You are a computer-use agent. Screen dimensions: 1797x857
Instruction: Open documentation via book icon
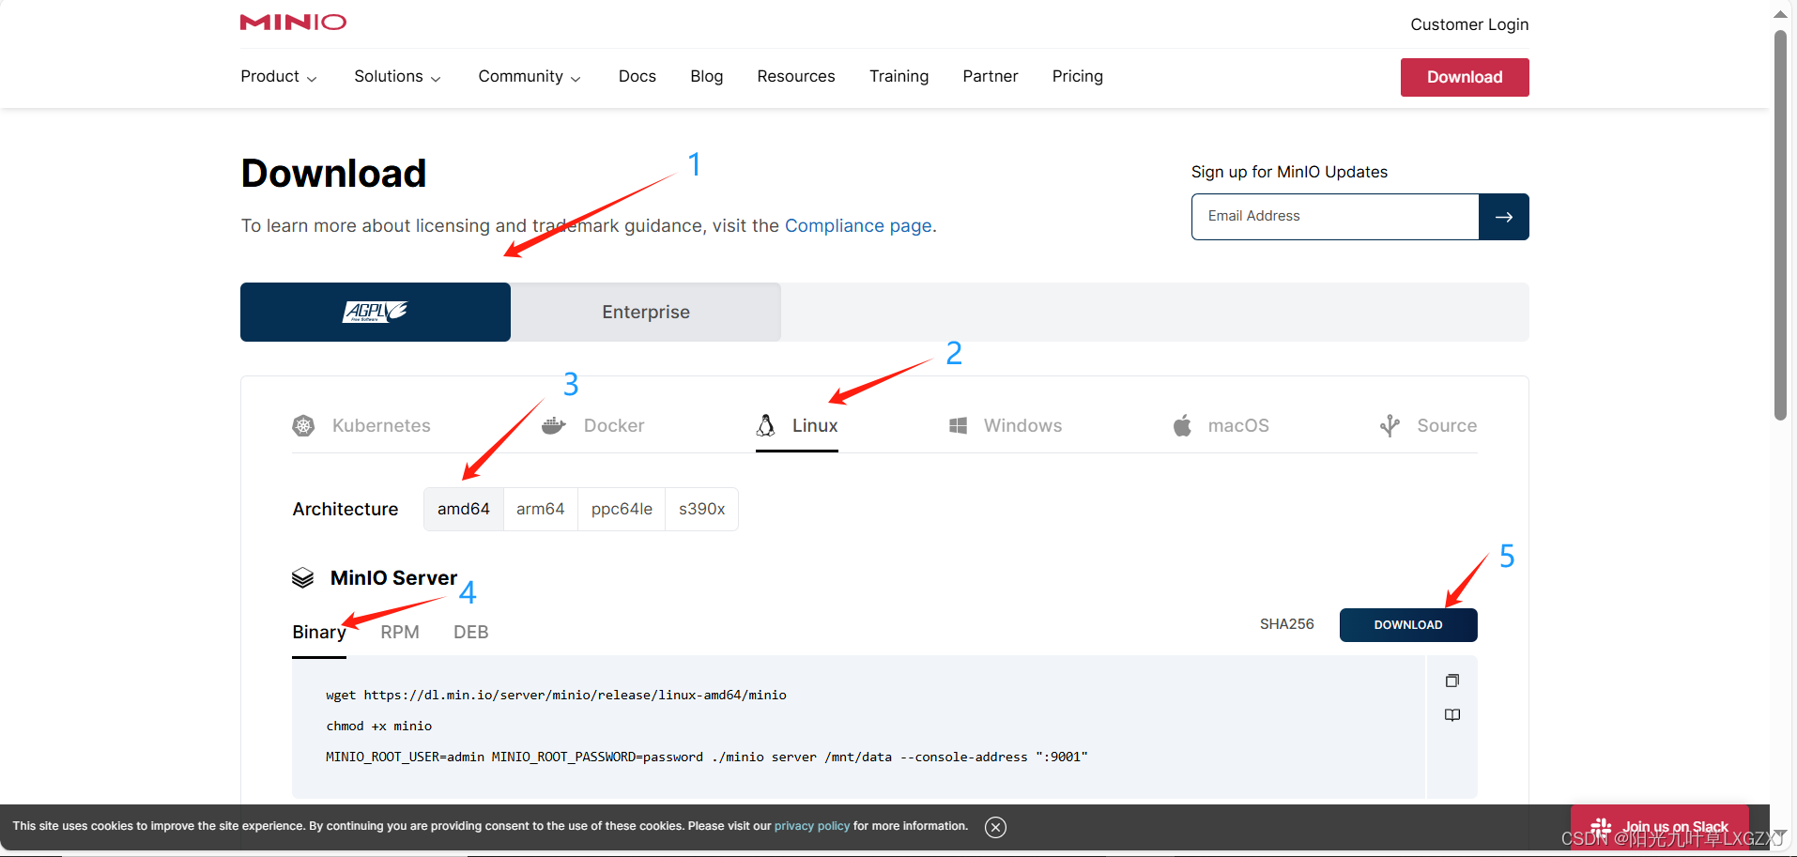point(1452,715)
